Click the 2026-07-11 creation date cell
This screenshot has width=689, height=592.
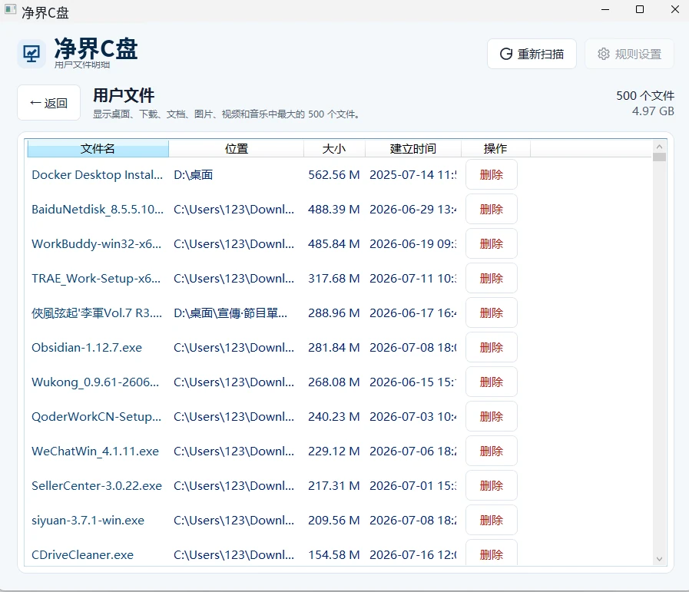coord(413,279)
